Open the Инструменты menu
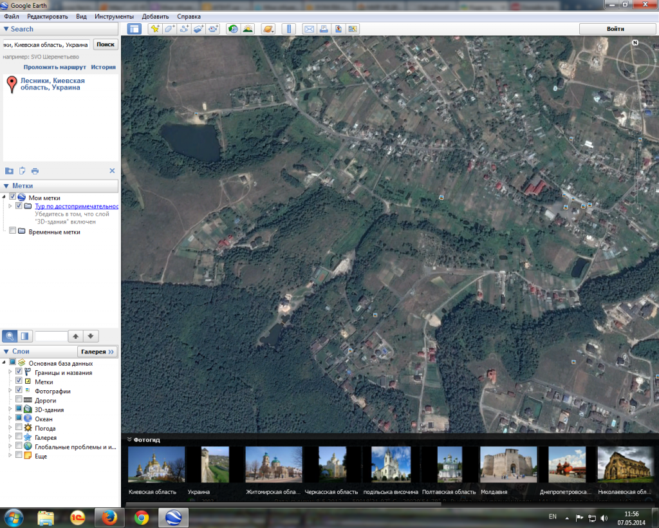 tap(114, 16)
